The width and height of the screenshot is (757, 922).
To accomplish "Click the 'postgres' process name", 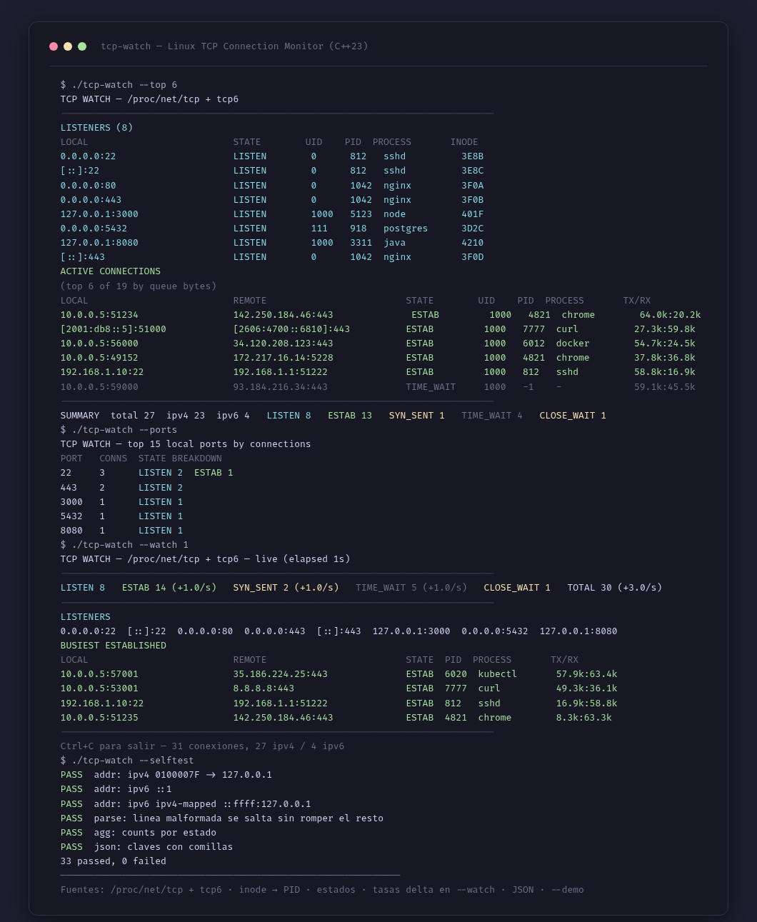I will point(406,229).
